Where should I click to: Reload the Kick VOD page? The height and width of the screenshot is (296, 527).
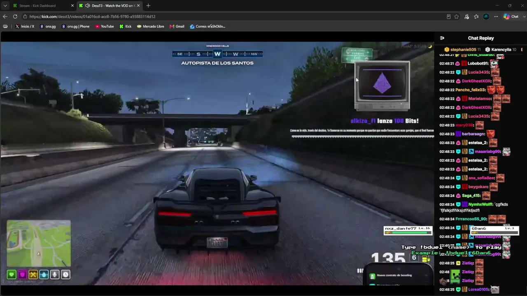[x=15, y=16]
